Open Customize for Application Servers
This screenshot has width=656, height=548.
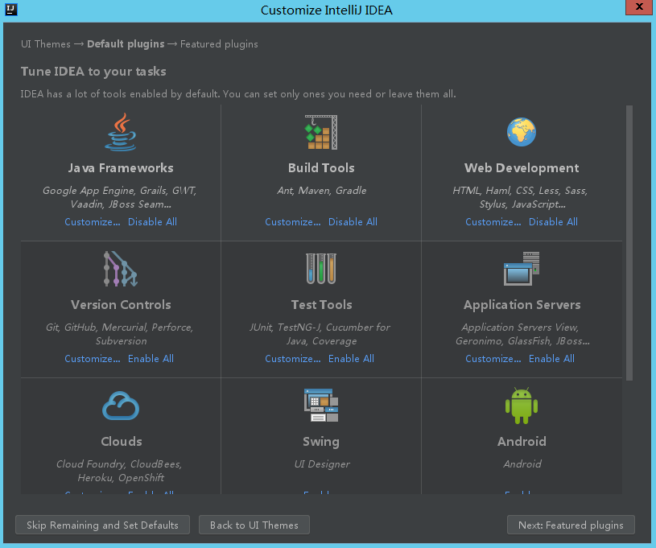pos(493,359)
